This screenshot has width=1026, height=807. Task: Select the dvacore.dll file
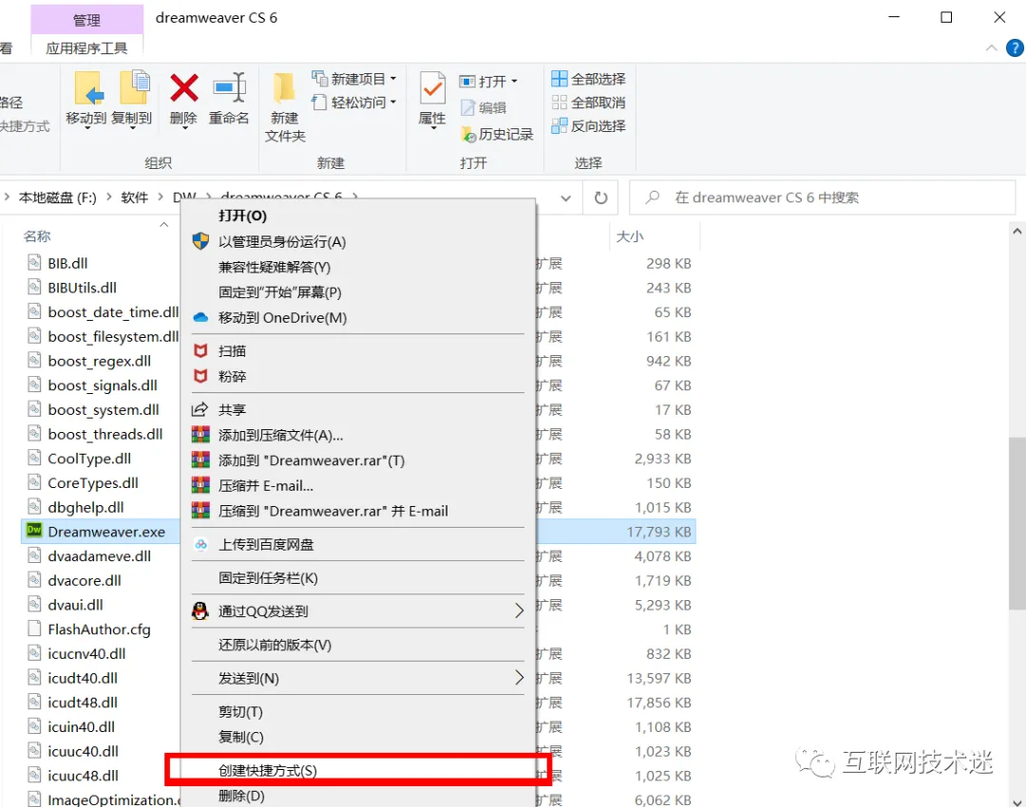coord(85,581)
